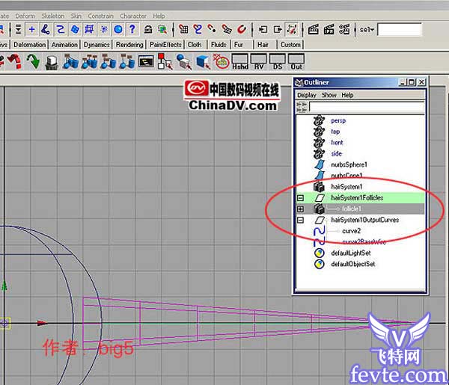Select curve2 in the Outliner
The width and height of the screenshot is (449, 385).
tap(352, 231)
